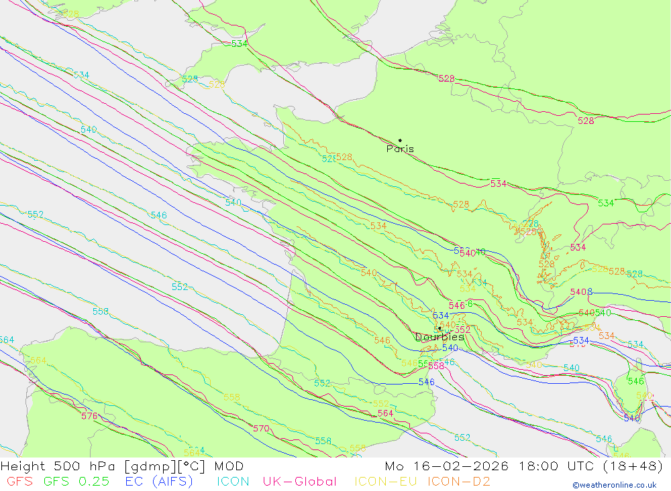Click the magenta 564 label over the Pyrenees
The height and width of the screenshot is (491, 671).
(x=386, y=413)
